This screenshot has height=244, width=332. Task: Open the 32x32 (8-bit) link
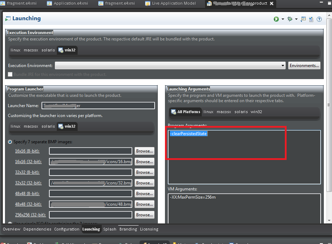pyautogui.click(x=27, y=172)
